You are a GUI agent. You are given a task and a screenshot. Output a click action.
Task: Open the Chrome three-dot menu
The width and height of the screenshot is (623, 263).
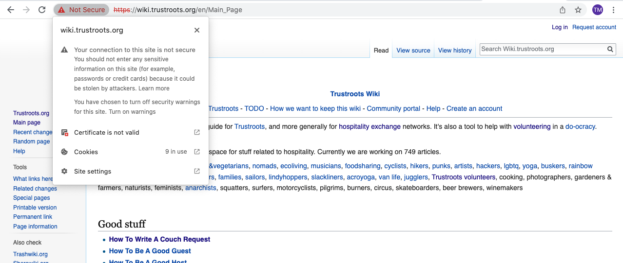point(613,10)
